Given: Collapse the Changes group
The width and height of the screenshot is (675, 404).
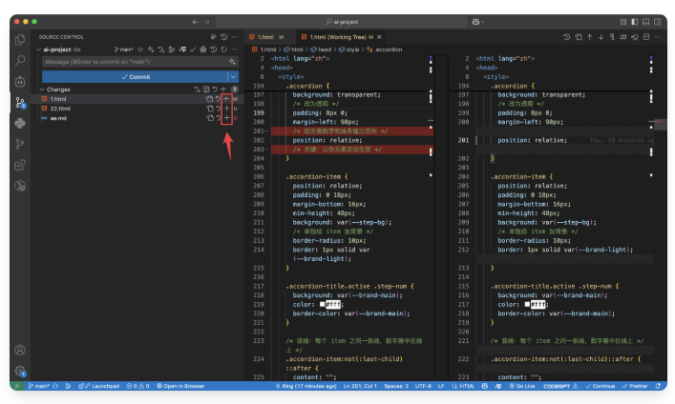Looking at the screenshot, I should coord(42,90).
